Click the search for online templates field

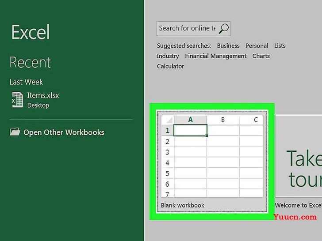[x=193, y=29]
